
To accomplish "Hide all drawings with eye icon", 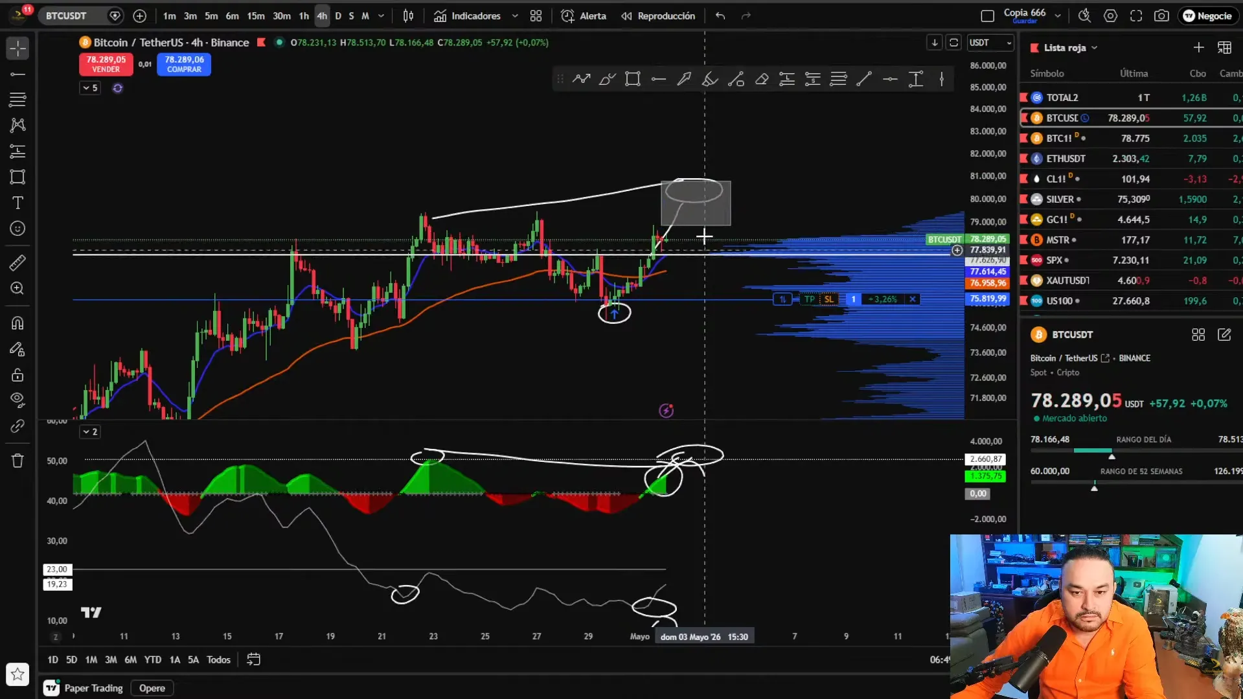I will click(17, 400).
